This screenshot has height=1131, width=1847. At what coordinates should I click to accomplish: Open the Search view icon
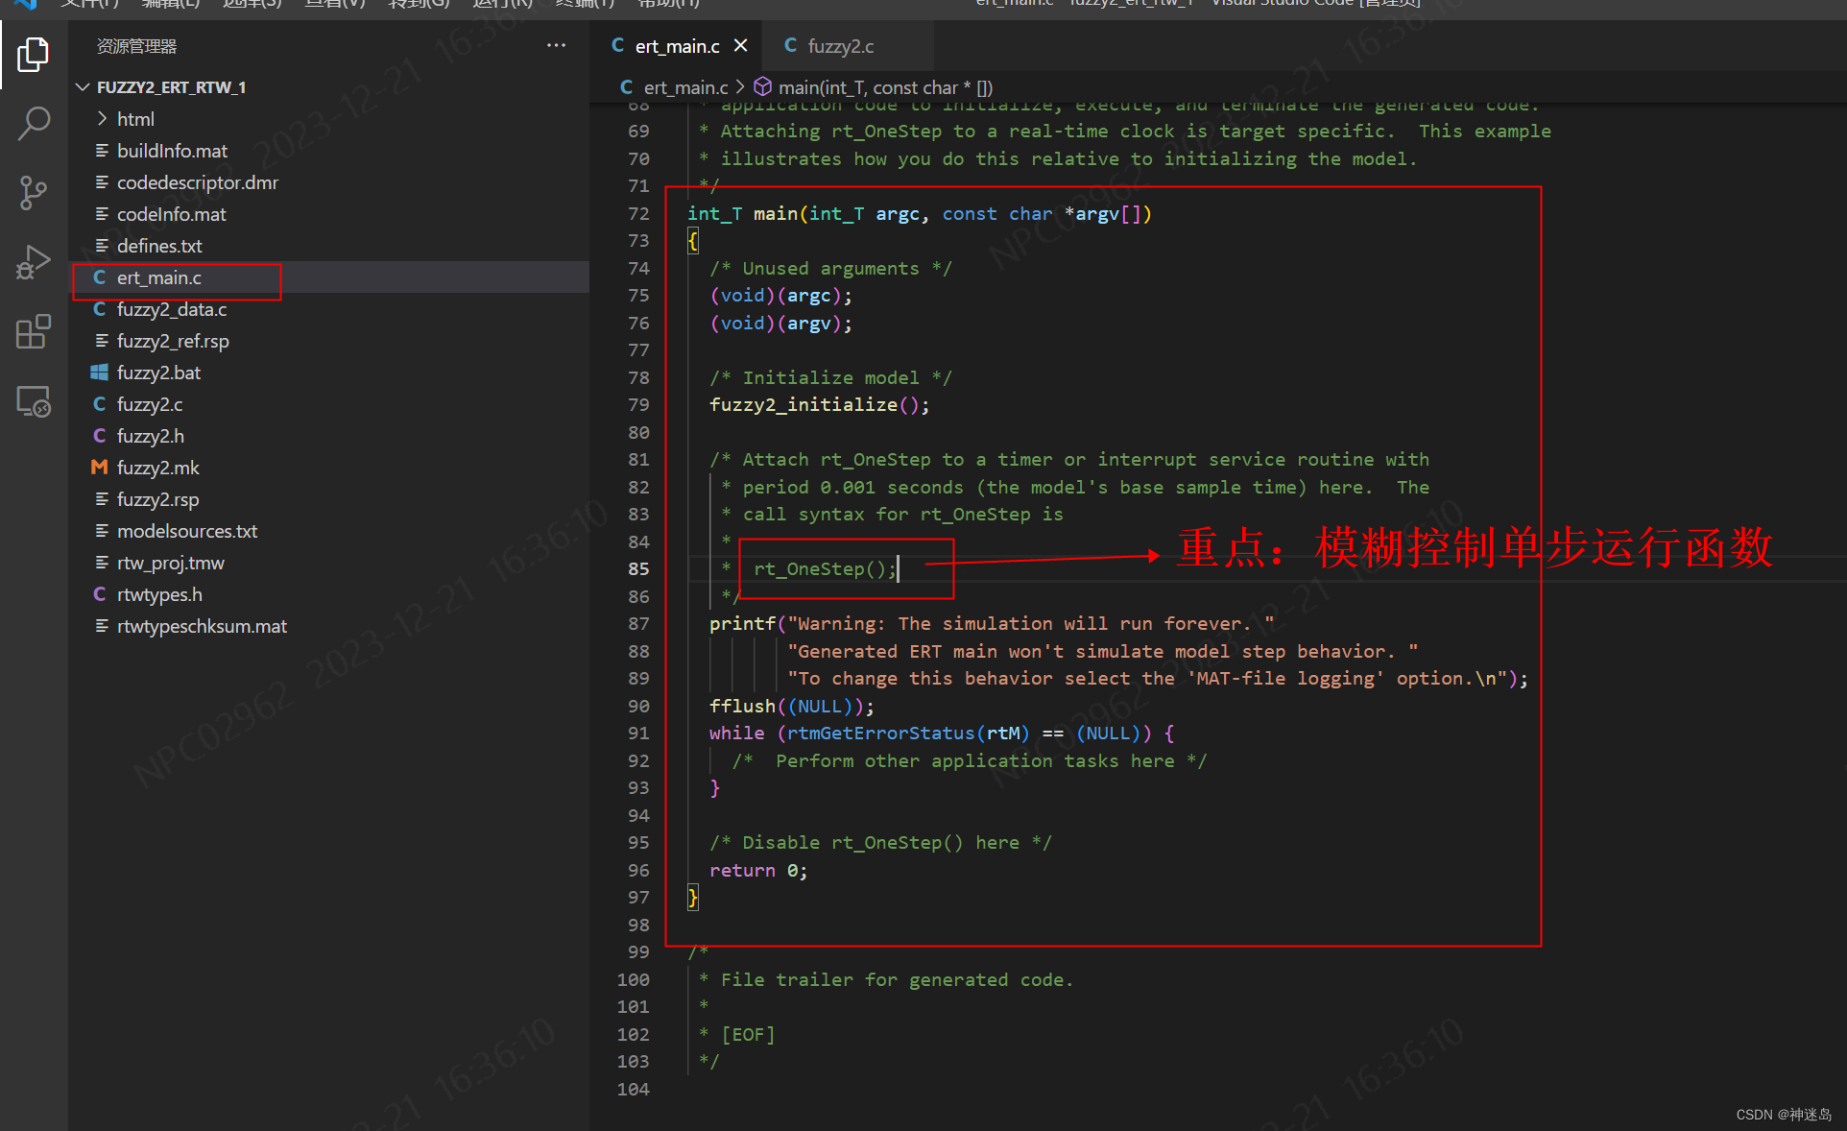click(x=34, y=124)
